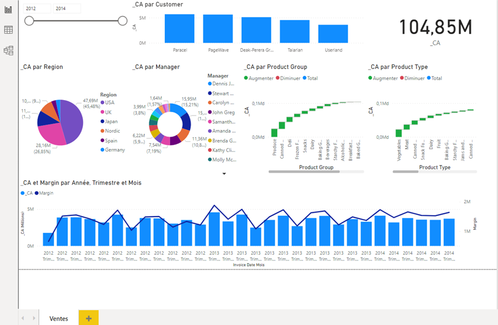Click the 2014 end year input box

click(x=66, y=8)
